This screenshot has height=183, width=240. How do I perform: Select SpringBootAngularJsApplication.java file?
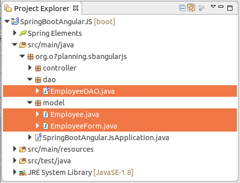(x=106, y=138)
